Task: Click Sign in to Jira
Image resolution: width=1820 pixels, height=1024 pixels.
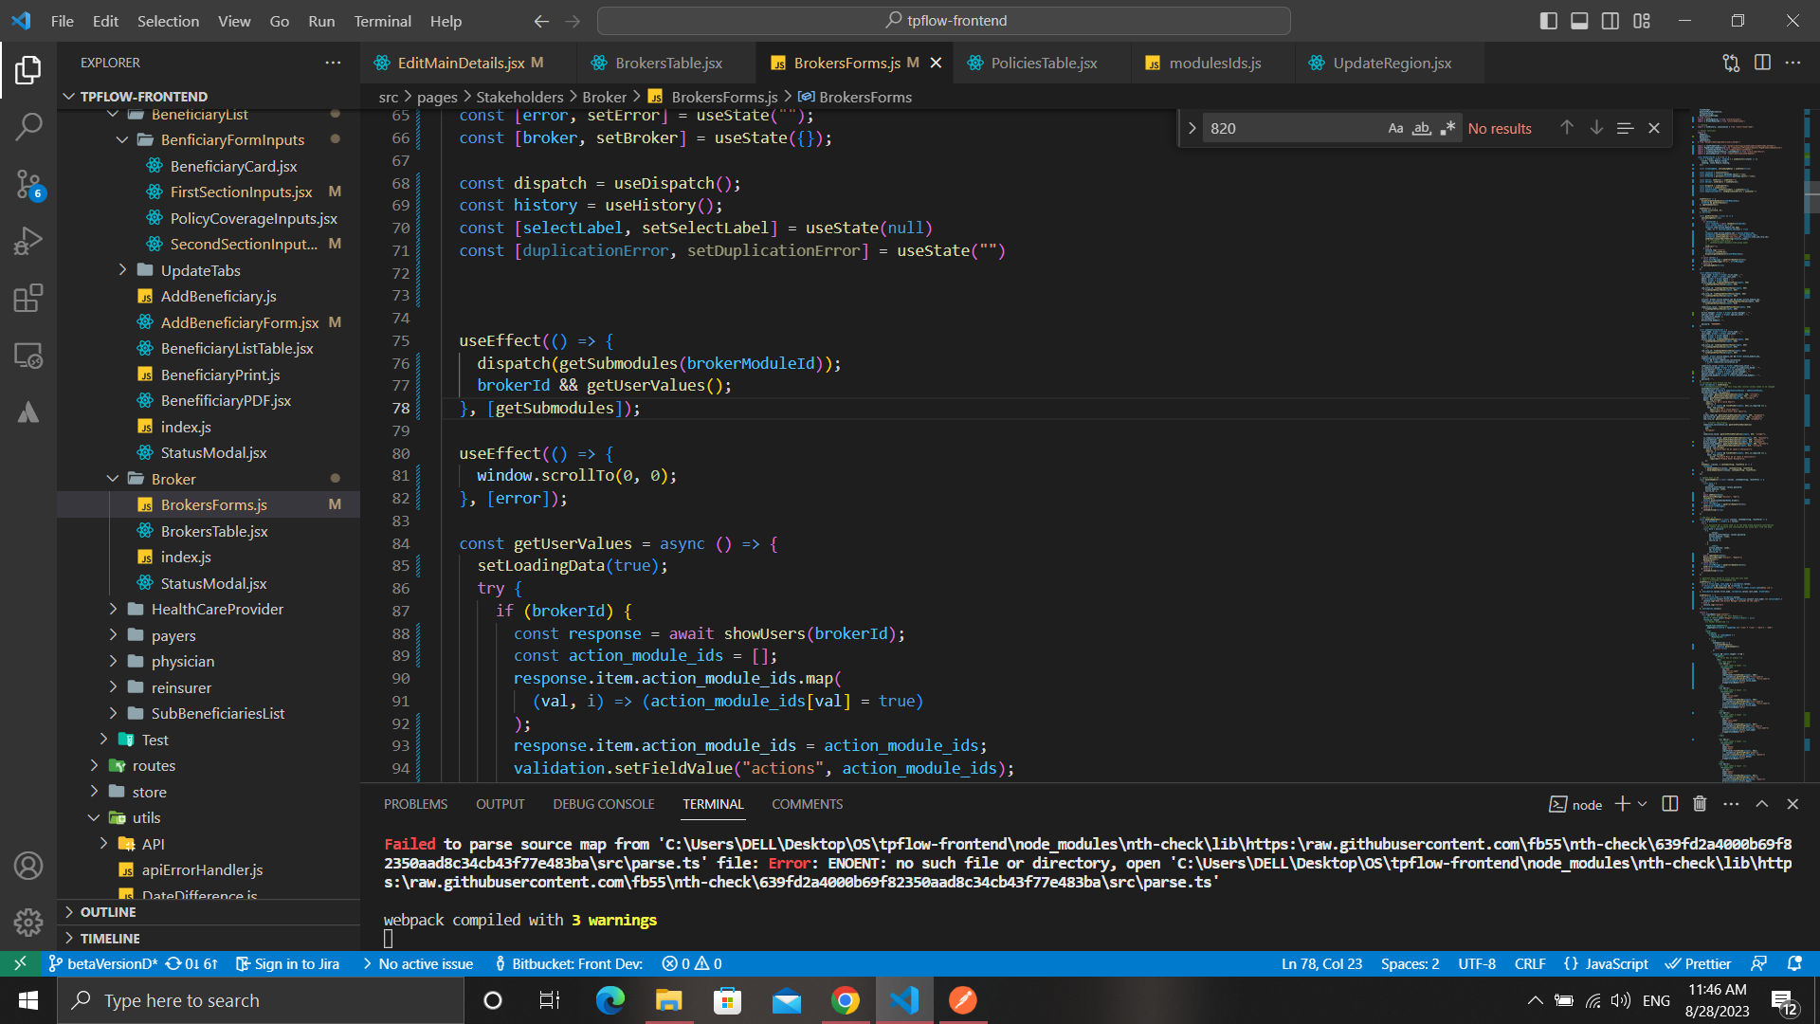Action: pos(287,963)
